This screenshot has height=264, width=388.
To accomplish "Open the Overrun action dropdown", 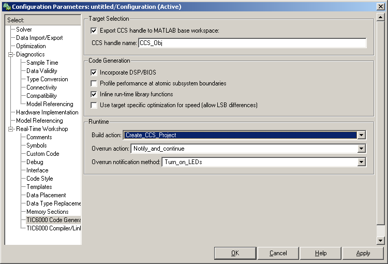I will [361, 149].
